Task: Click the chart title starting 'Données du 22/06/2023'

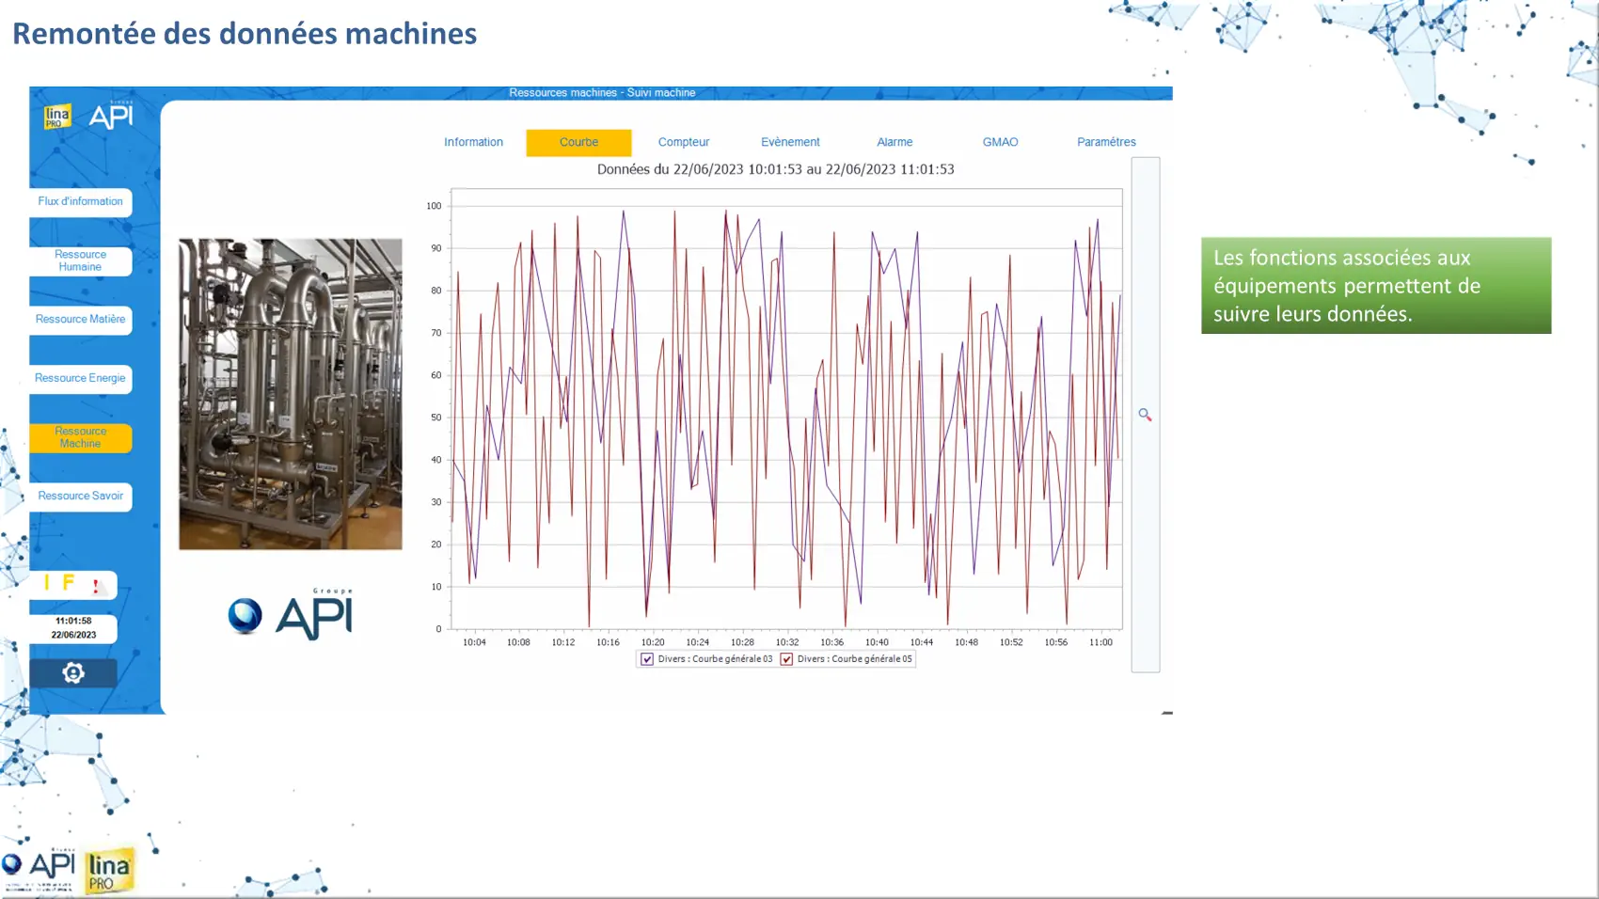Action: pos(776,169)
